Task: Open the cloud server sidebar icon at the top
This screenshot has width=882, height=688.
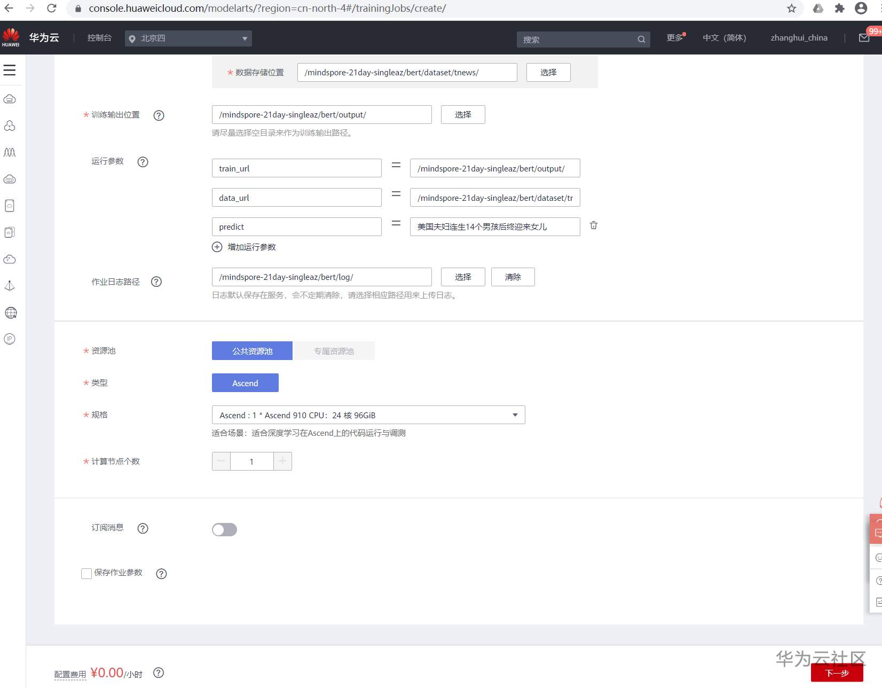Action: pyautogui.click(x=10, y=99)
